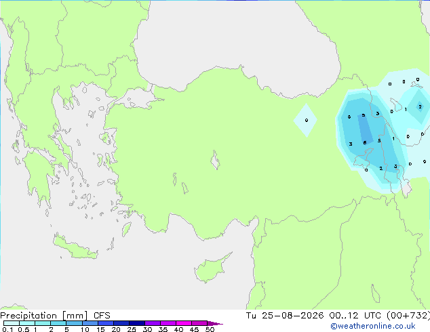Click the above-50 mm legend arrow tip
Screen dimensions: 430x332
215,323
